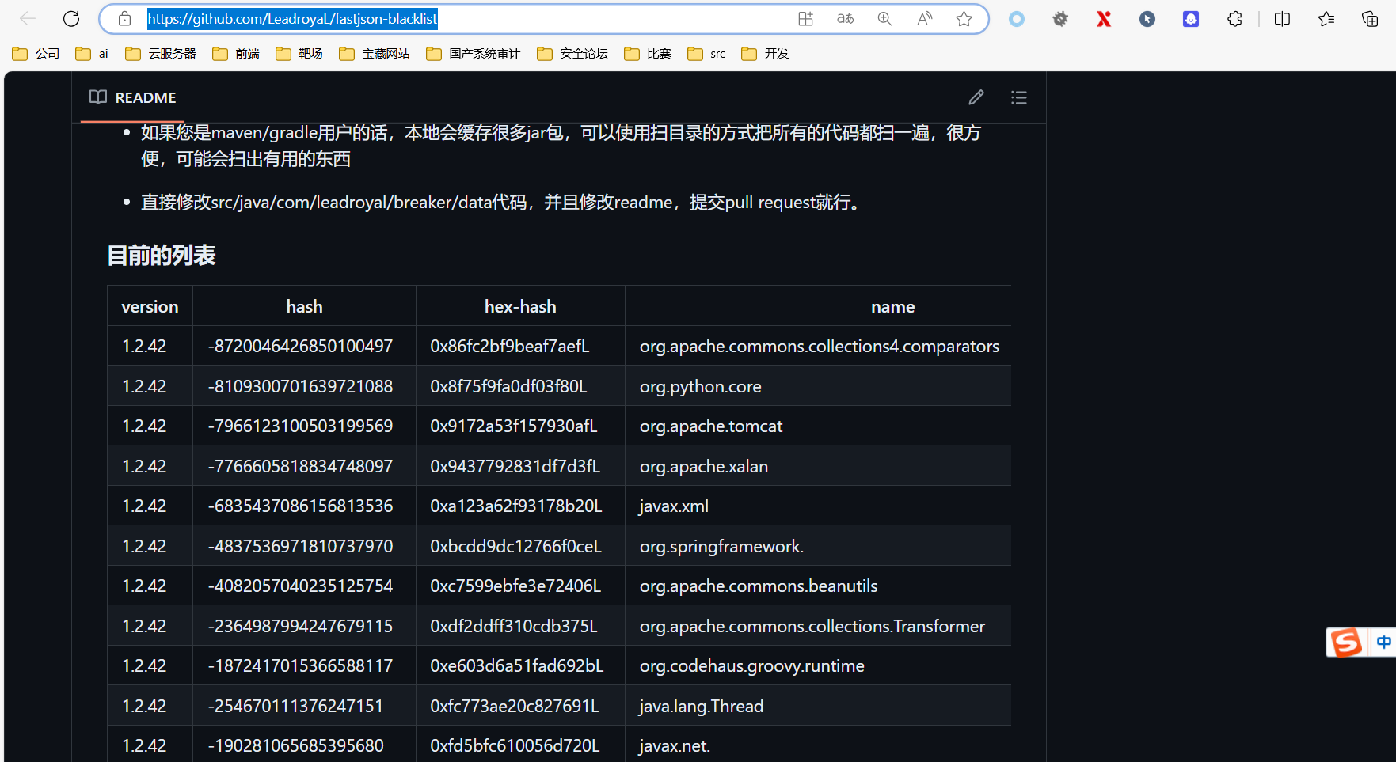Open the 开发 bookmark folder

(766, 54)
